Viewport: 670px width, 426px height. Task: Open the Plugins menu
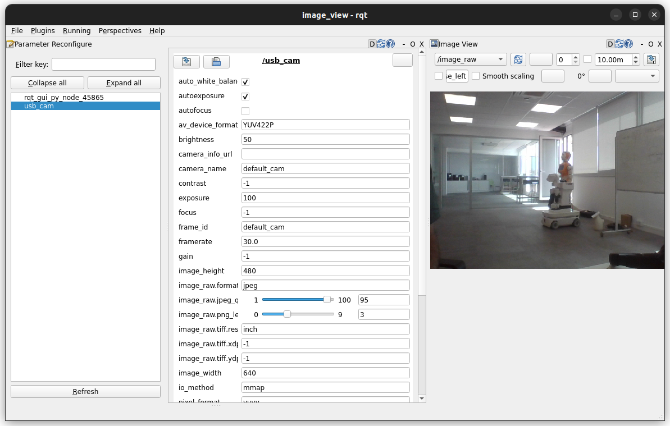(x=43, y=31)
